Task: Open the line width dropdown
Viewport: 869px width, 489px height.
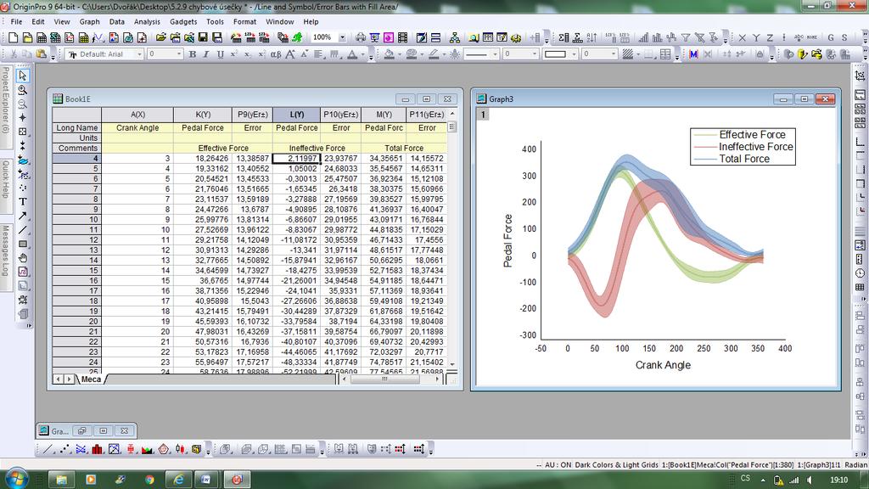Action: [x=535, y=54]
